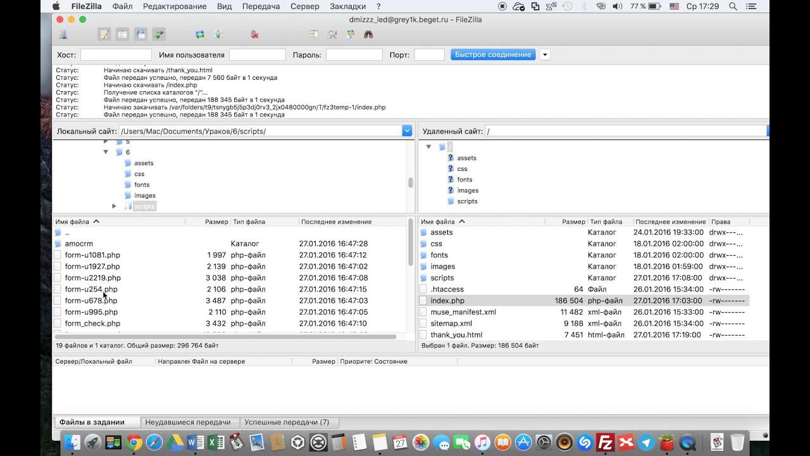
Task: Click the Удаленный сайт path field
Action: pyautogui.click(x=625, y=131)
